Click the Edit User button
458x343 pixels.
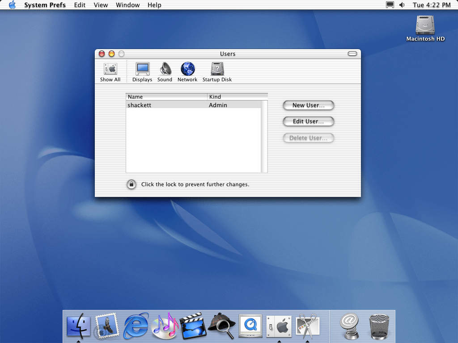pos(308,121)
